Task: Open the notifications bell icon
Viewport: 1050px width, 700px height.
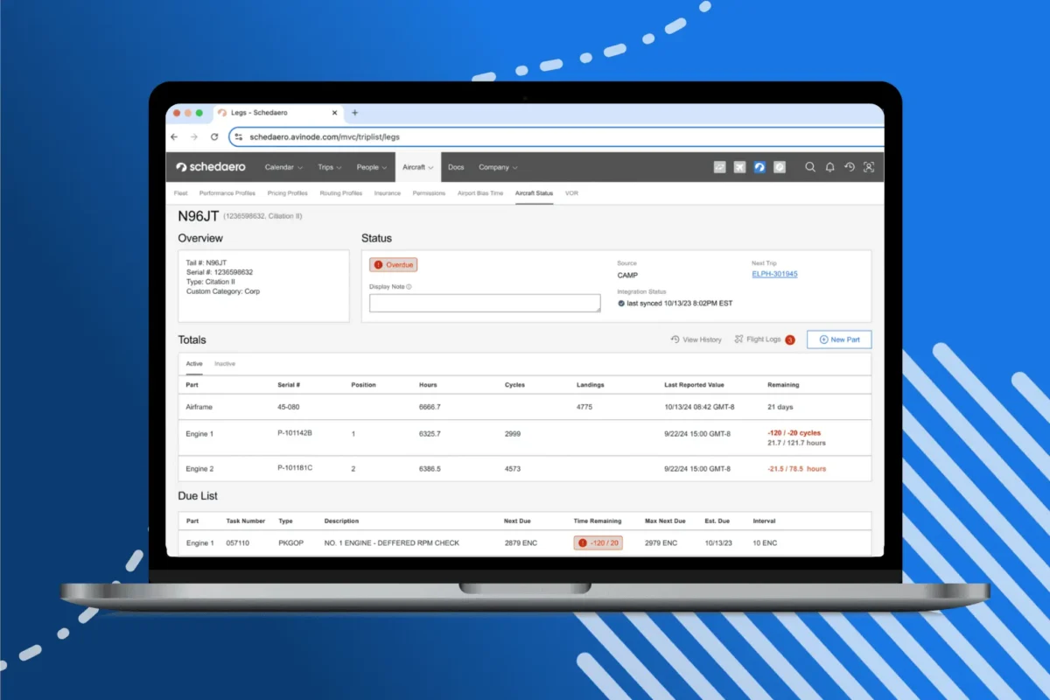Action: pyautogui.click(x=829, y=167)
